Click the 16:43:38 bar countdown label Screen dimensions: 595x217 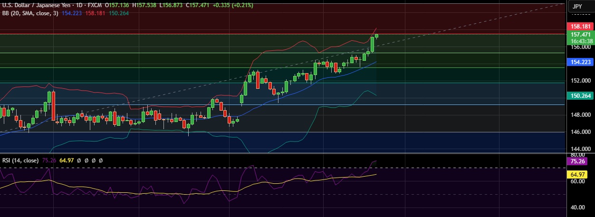click(x=581, y=41)
